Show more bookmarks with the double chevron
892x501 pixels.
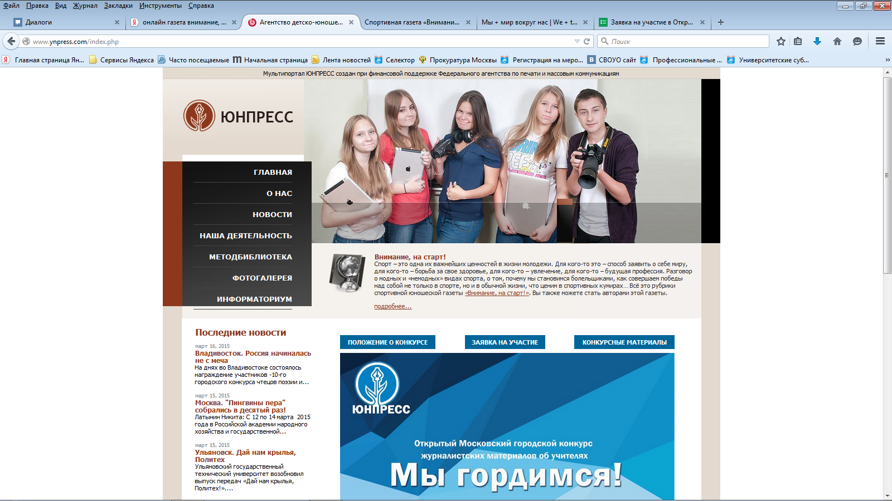(x=888, y=60)
